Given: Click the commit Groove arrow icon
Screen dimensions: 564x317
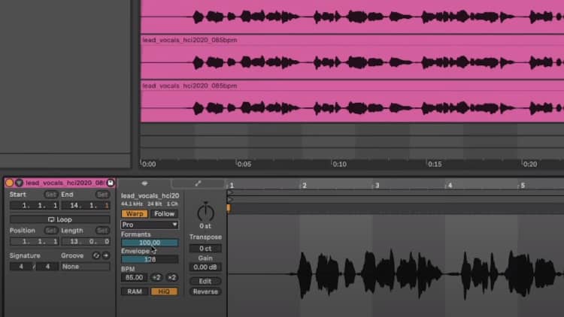Looking at the screenshot, I should click(106, 255).
